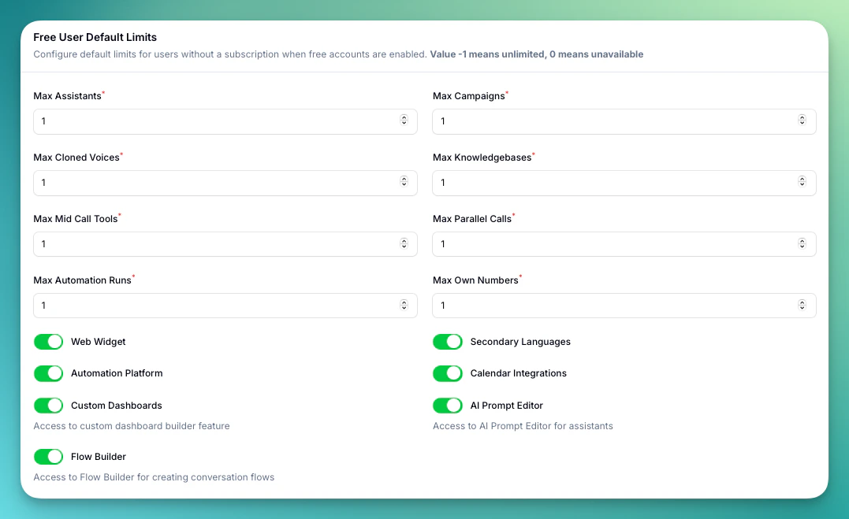Screen dimensions: 849x519
Task: Click the Secondary Languages label text
Action: [520, 342]
